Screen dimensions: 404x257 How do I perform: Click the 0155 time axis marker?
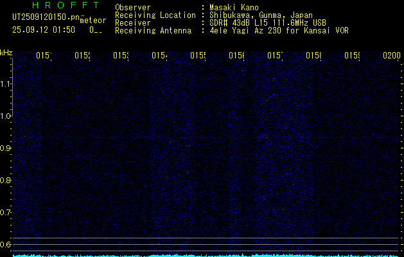198,55
